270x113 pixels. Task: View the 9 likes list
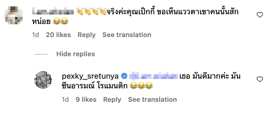86,100
